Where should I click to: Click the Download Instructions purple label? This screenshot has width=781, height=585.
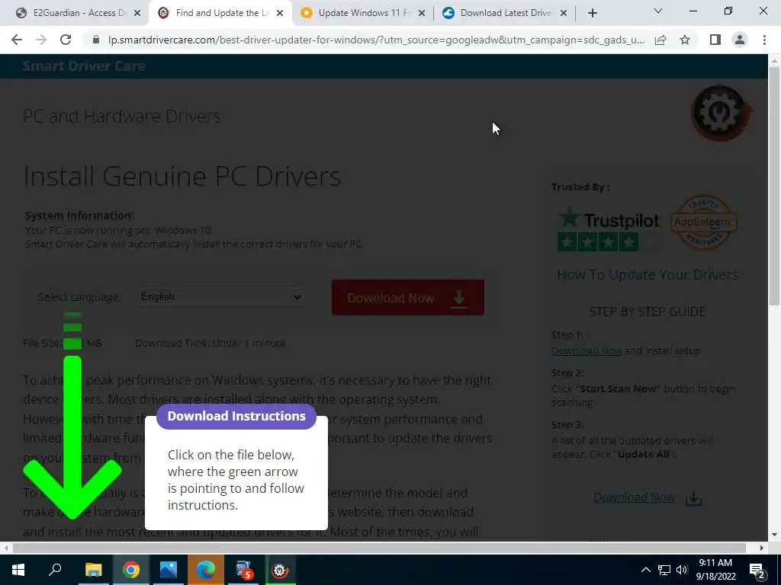tap(236, 416)
